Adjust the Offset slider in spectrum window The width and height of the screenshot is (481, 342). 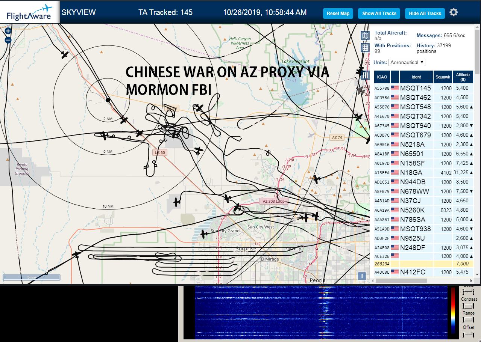pyautogui.click(x=469, y=334)
